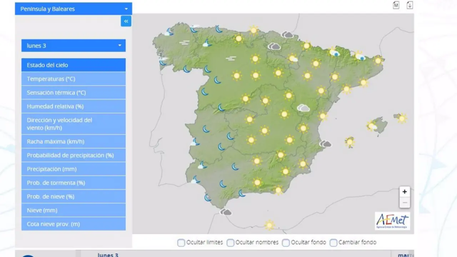Open Probabilidad de precipitación (%) layer
The width and height of the screenshot is (457, 257).
pos(73,155)
